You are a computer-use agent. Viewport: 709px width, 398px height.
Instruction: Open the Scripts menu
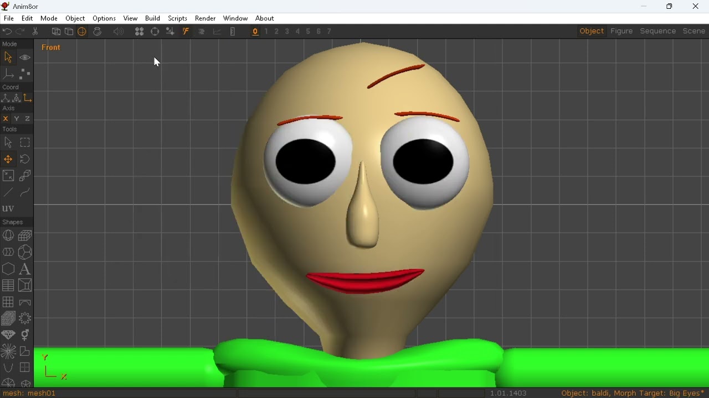tap(178, 18)
